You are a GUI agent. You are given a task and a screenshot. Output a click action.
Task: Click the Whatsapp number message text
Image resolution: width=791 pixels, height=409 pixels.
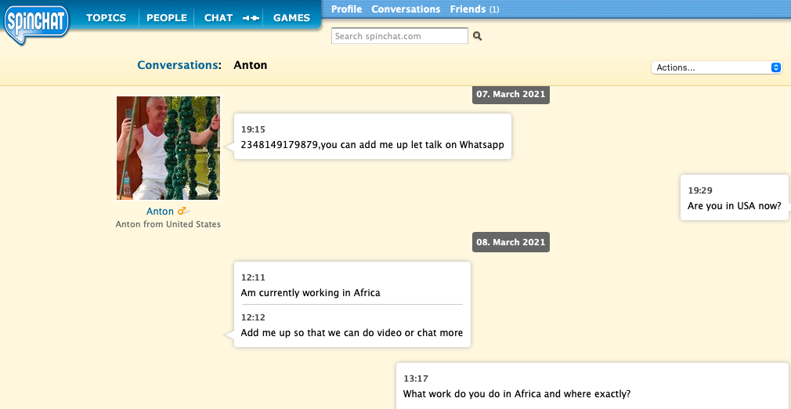pyautogui.click(x=372, y=145)
